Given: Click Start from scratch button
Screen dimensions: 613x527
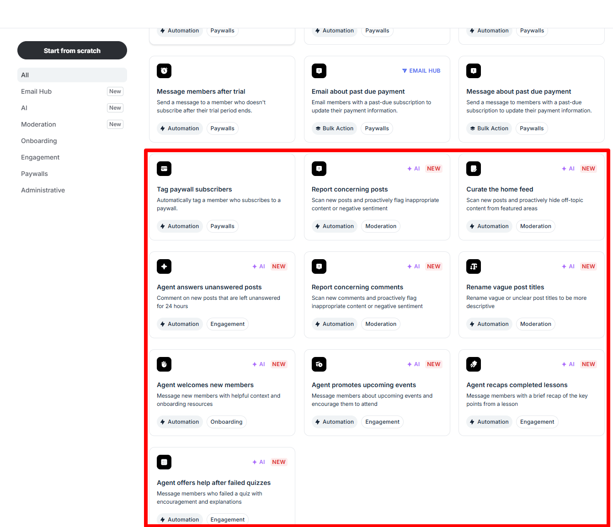Looking at the screenshot, I should [x=72, y=50].
